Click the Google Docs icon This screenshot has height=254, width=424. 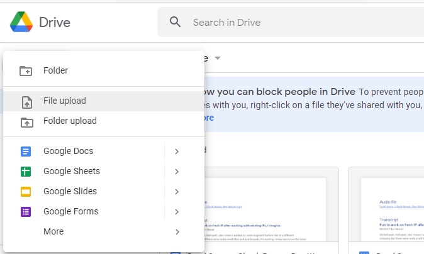[x=26, y=152]
